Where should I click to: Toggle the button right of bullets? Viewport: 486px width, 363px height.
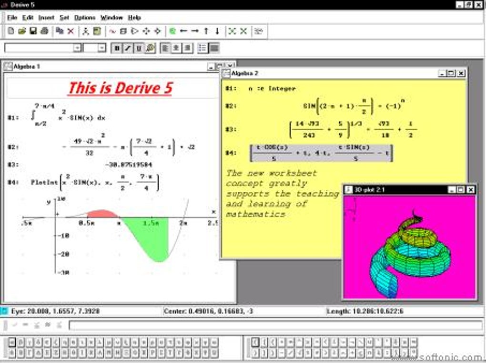[x=214, y=48]
